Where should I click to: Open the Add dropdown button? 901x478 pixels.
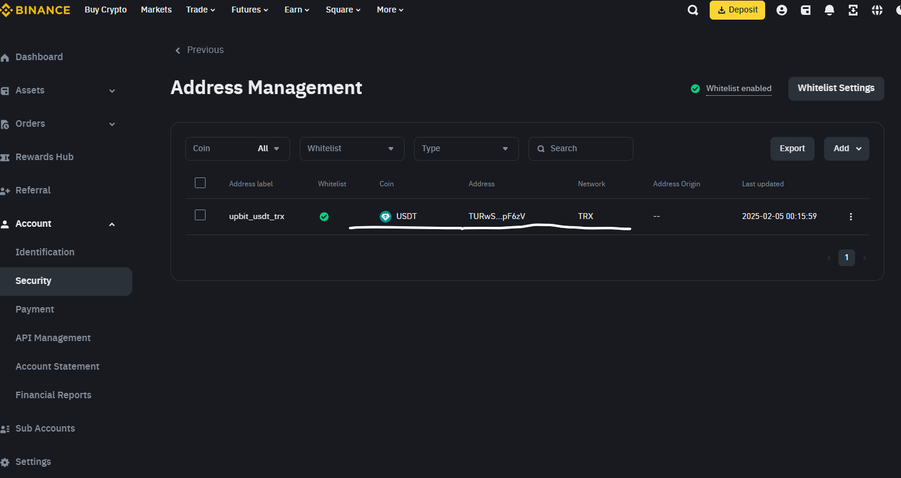click(x=847, y=149)
